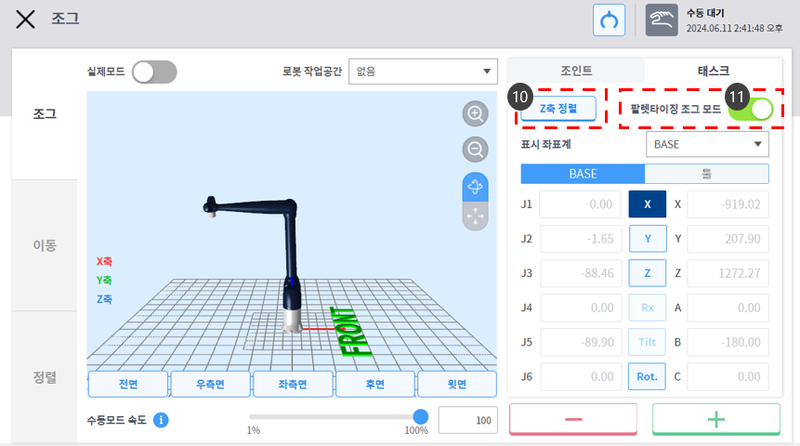
Task: Click the 전면 view button
Action: pyautogui.click(x=127, y=383)
